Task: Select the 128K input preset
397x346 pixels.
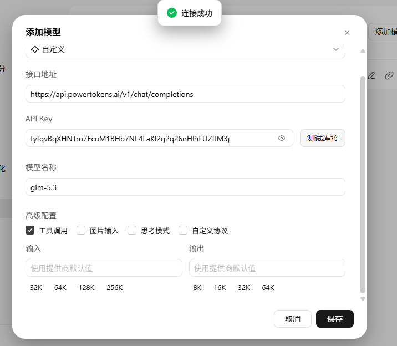Action: click(86, 288)
